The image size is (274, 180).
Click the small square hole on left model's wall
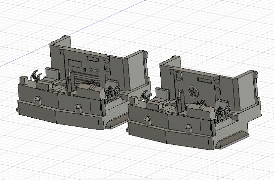click(x=85, y=69)
